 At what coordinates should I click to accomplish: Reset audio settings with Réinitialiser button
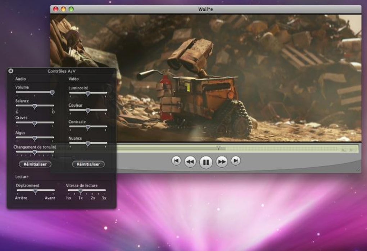[35, 164]
